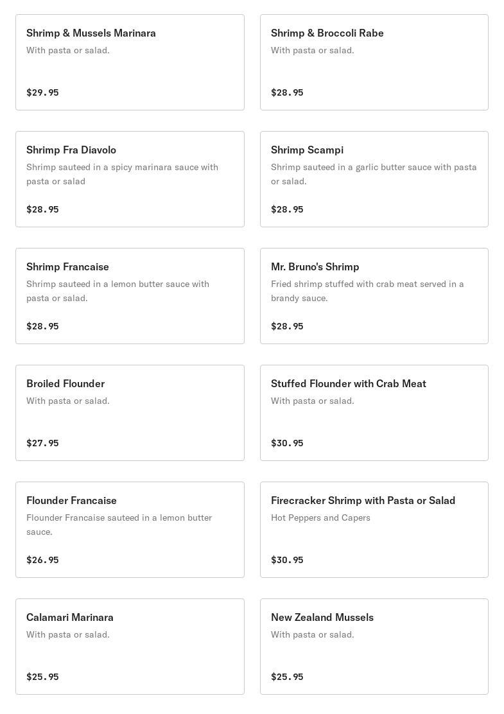
Task: Click the crab meat brandy sauce description
Action: [367, 291]
